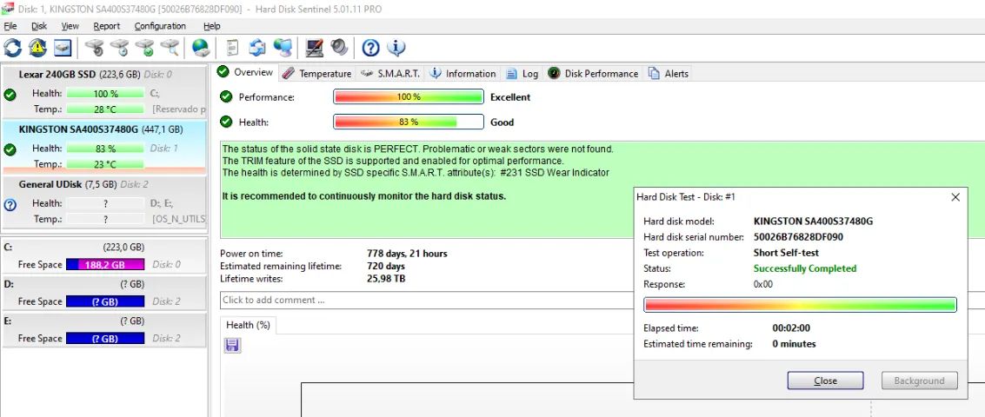Screen dimensions: 985x417
Task: Click the send report by e-mail icon
Action: tap(257, 48)
